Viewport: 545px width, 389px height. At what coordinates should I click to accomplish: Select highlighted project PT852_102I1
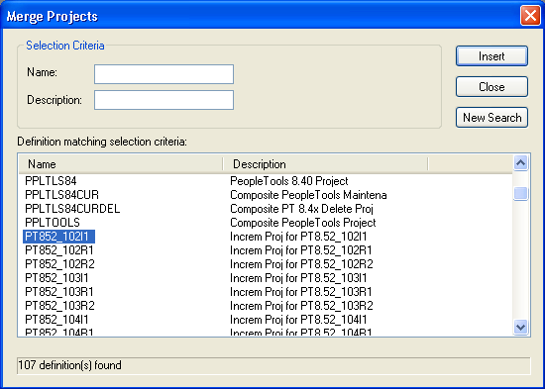(x=58, y=237)
